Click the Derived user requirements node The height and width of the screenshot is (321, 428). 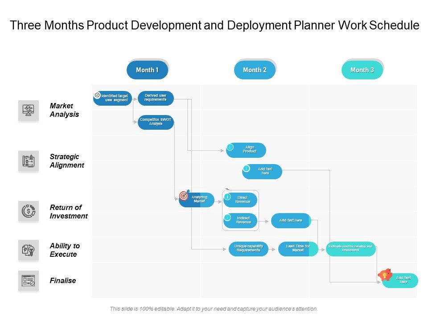point(156,98)
